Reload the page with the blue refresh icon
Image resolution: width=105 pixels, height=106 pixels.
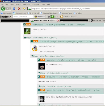click(14, 8)
